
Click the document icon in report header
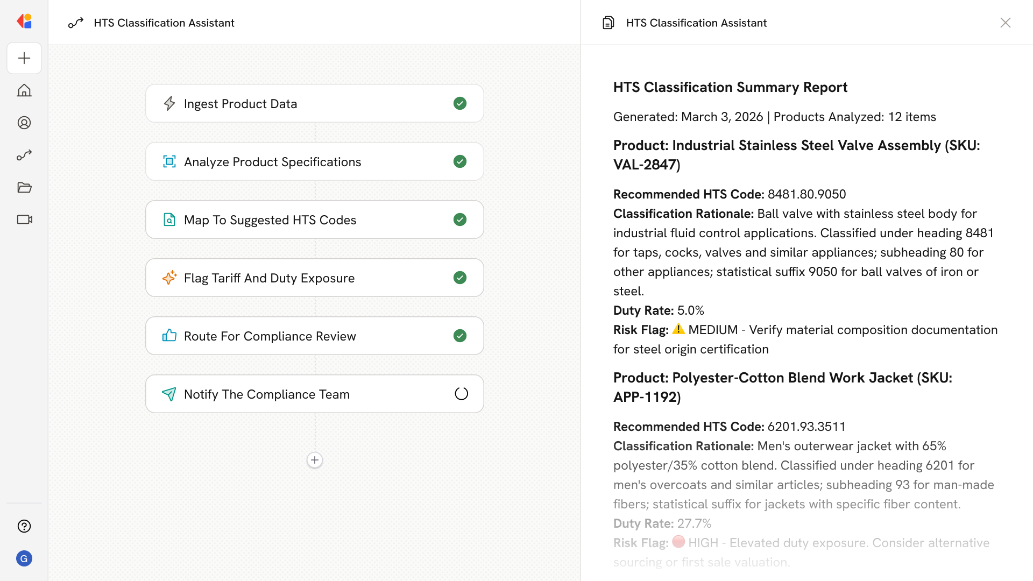pyautogui.click(x=608, y=23)
